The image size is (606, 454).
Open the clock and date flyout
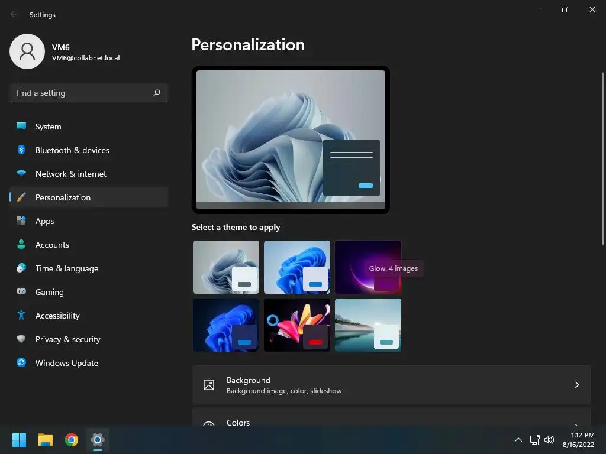tap(578, 440)
